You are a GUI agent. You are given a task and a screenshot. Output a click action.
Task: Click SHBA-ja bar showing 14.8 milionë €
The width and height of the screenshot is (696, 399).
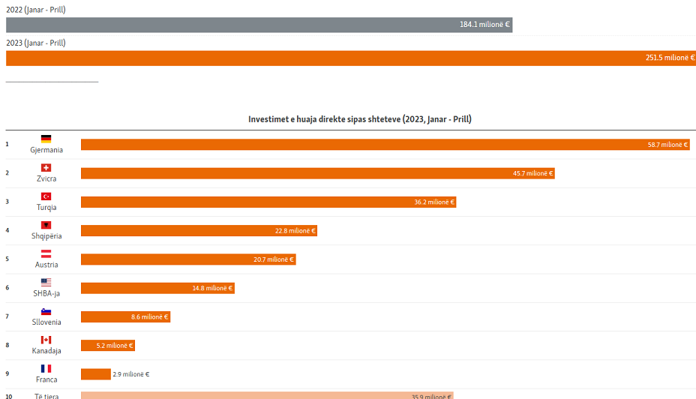click(x=157, y=288)
